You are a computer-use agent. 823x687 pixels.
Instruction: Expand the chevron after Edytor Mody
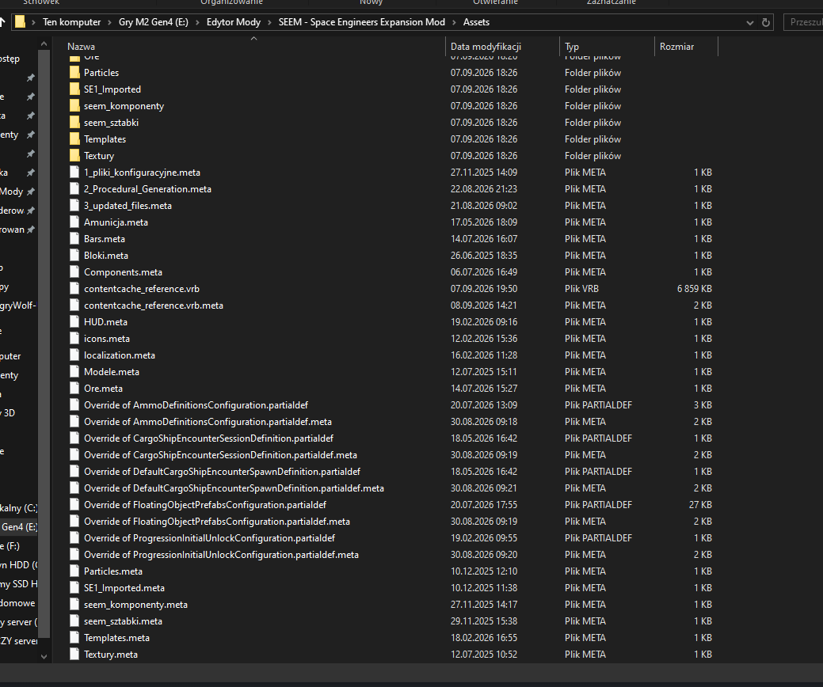(270, 22)
